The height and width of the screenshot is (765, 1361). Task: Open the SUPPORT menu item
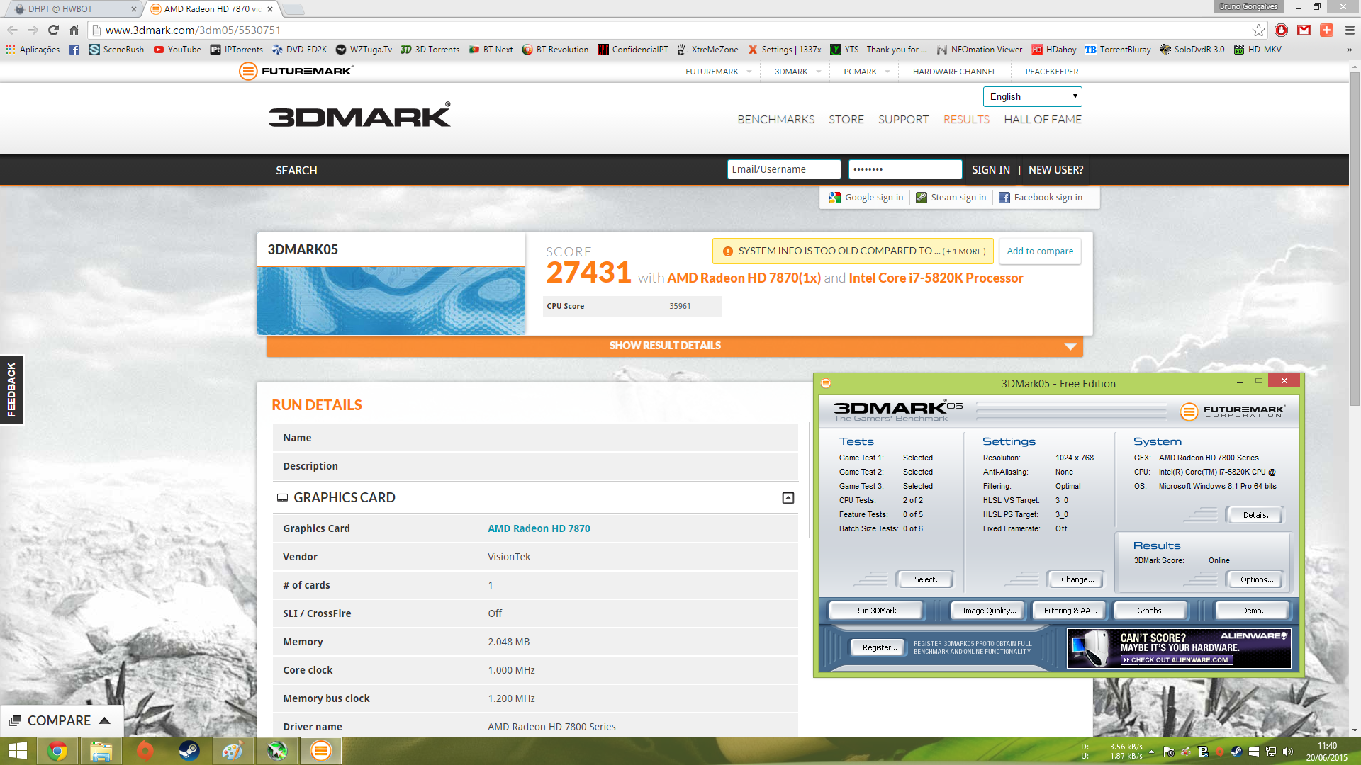tap(903, 120)
